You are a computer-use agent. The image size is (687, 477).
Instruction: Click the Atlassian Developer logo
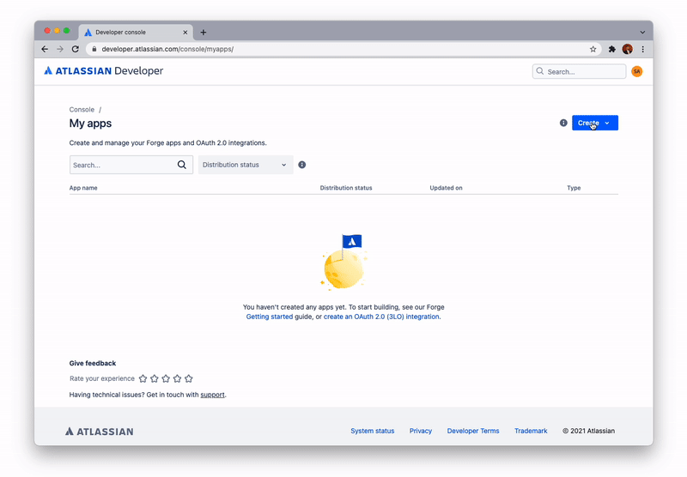pyautogui.click(x=103, y=71)
